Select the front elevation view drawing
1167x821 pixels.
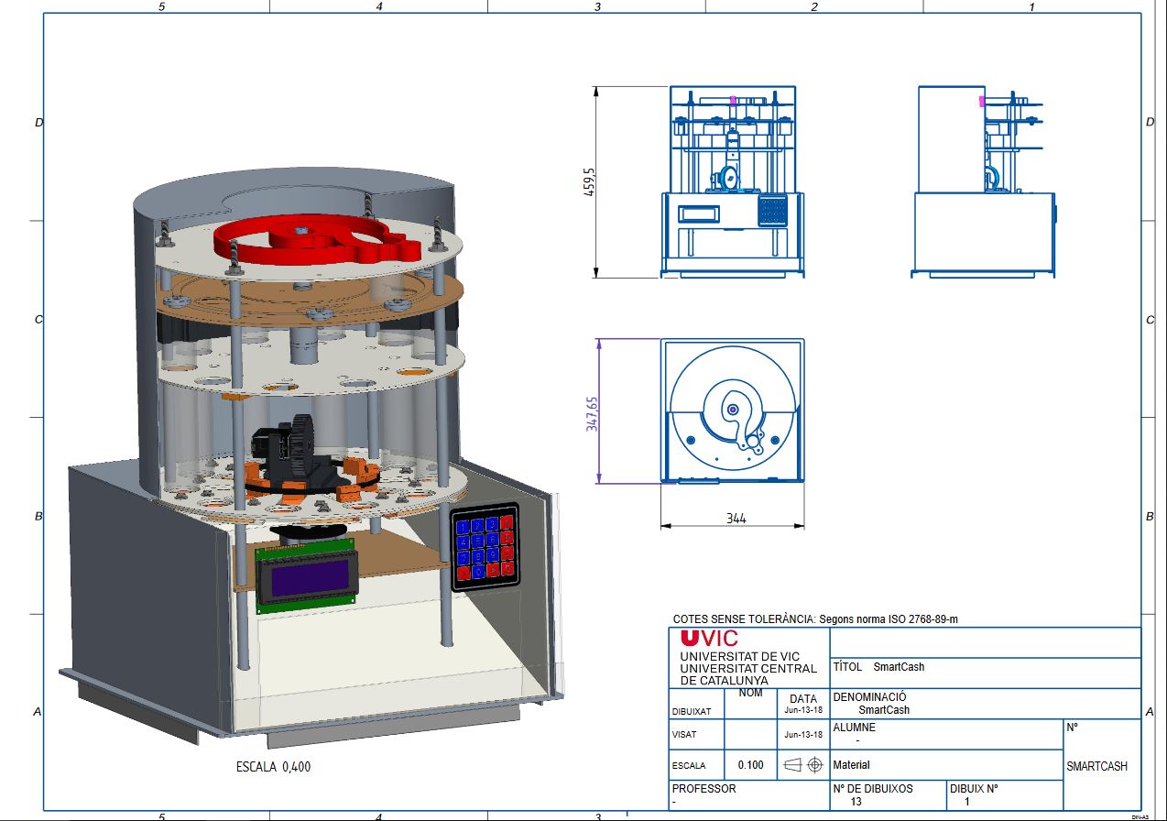click(733, 182)
